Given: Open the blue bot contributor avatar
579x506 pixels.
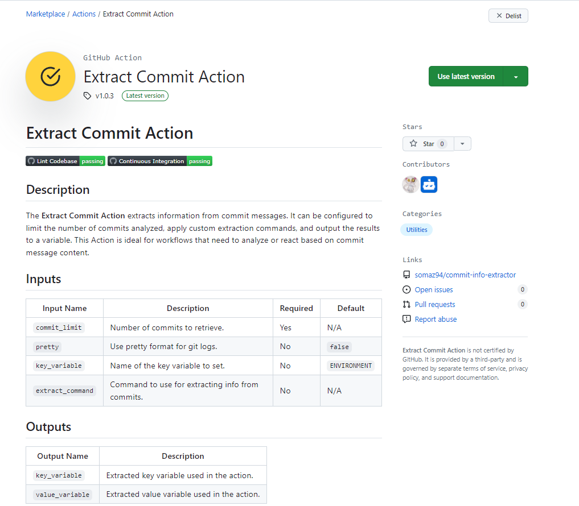Looking at the screenshot, I should click(429, 184).
